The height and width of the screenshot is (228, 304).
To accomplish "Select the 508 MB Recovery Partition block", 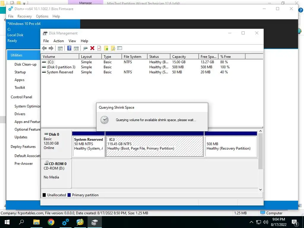I will [x=231, y=144].
